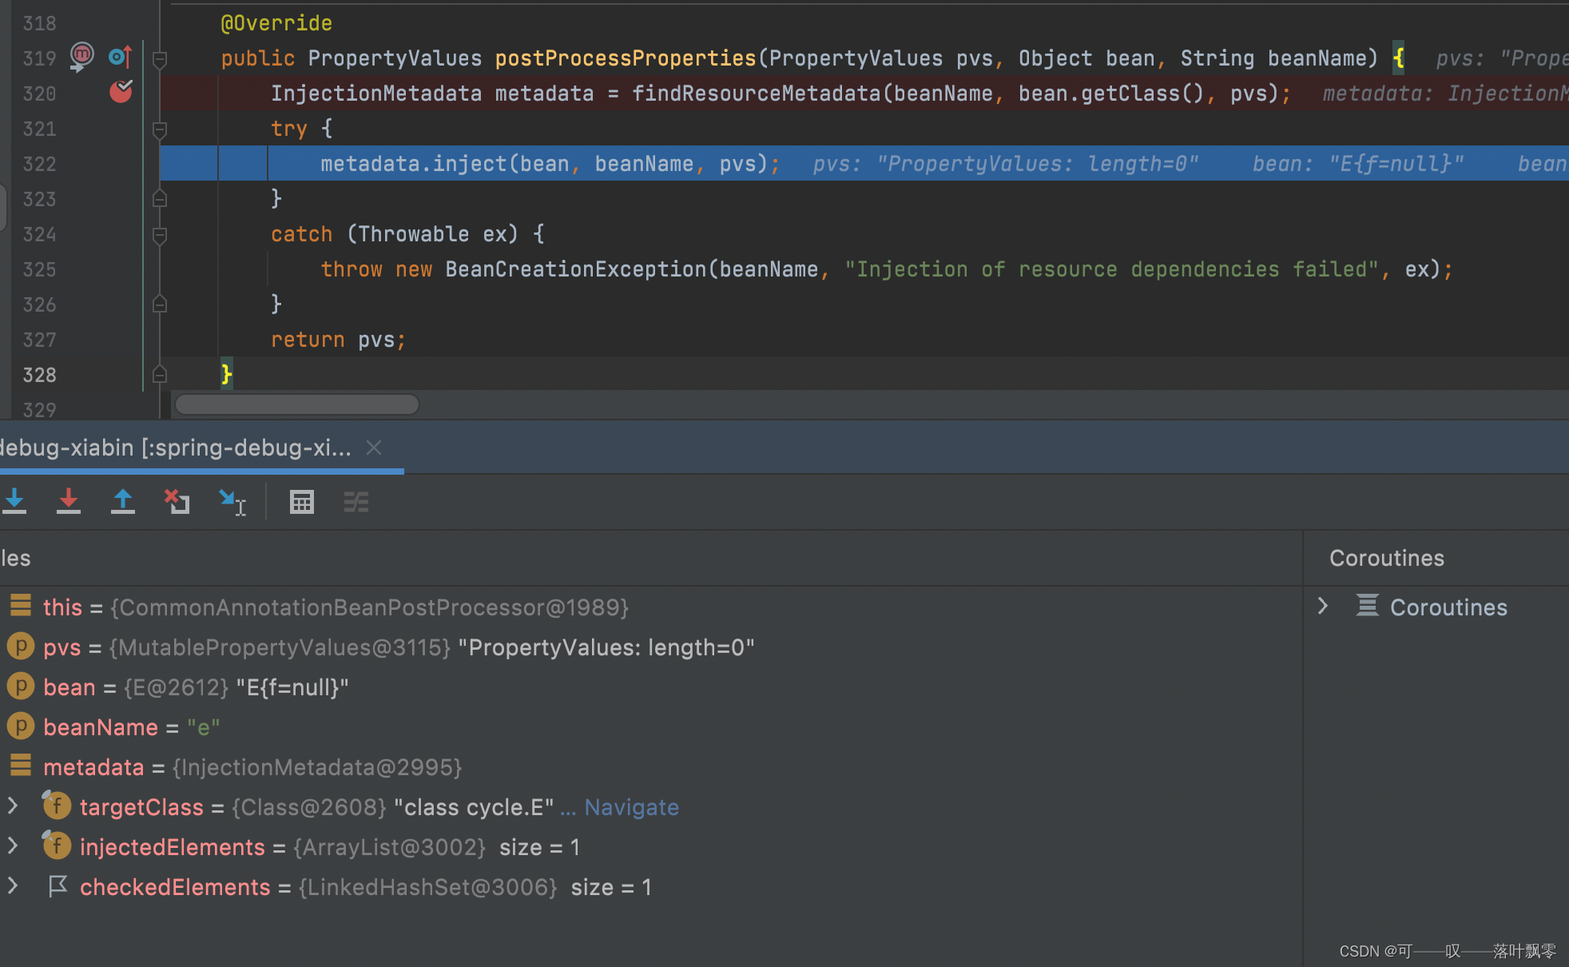Click the Evaluate Expression calculator icon

click(x=301, y=502)
